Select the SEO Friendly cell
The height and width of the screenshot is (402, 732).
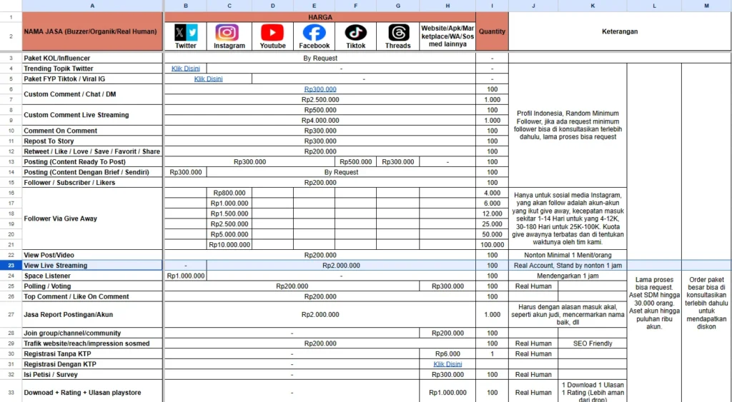coord(593,343)
